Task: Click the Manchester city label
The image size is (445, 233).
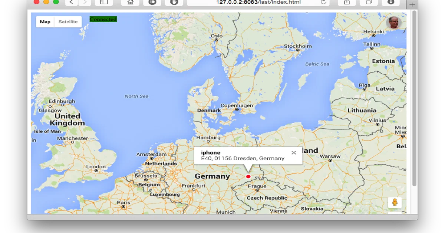Action: pyautogui.click(x=73, y=138)
